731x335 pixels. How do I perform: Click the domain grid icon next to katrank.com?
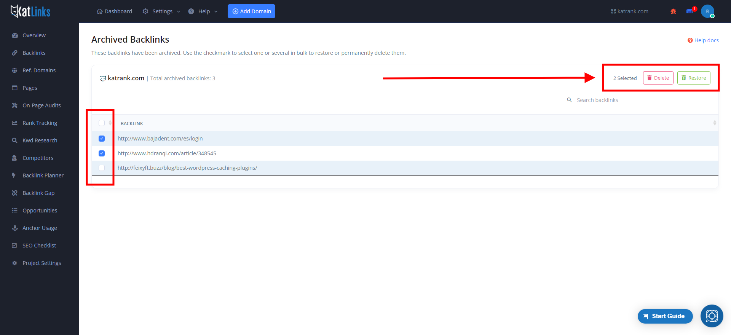click(x=613, y=11)
